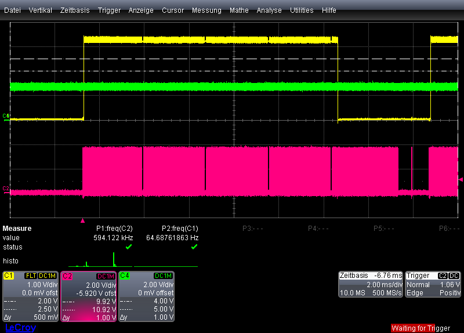Click the Measure label
The height and width of the screenshot is (333, 464).
click(x=17, y=229)
